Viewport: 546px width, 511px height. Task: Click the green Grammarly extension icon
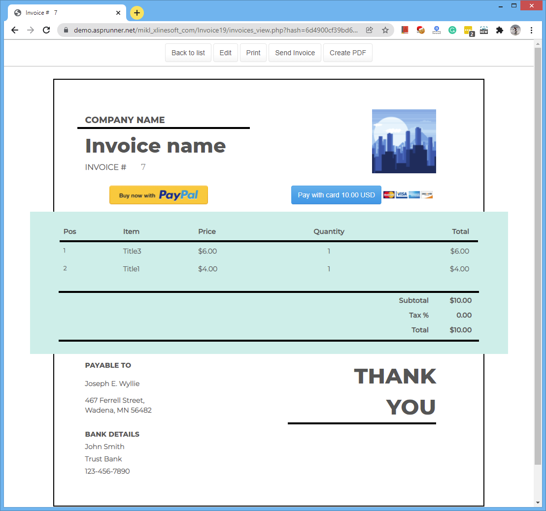[452, 30]
